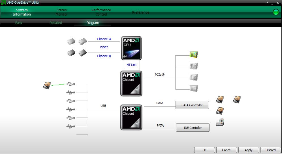The image size is (282, 154).
Task: Click the DDR2 link label
Action: click(104, 47)
